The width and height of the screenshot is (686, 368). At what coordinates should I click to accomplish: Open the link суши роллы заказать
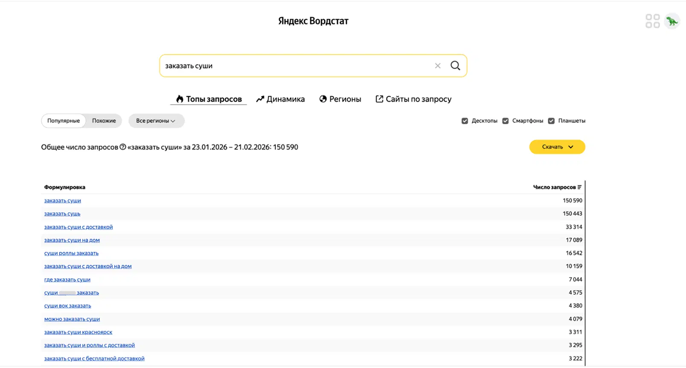coord(71,253)
